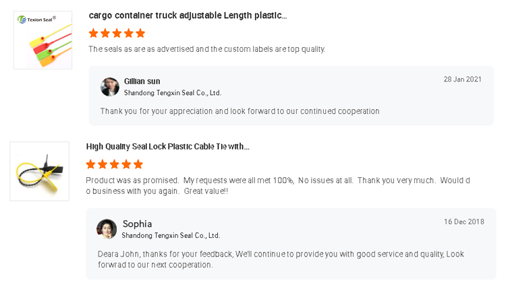Click last star of the Cable Tie review

[x=138, y=164]
